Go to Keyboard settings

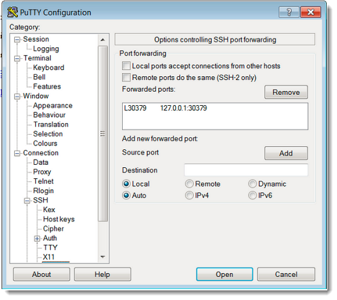point(49,69)
